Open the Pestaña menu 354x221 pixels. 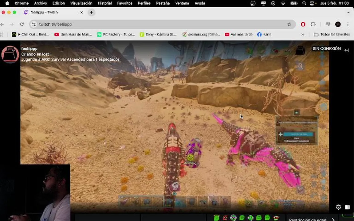point(163,3)
